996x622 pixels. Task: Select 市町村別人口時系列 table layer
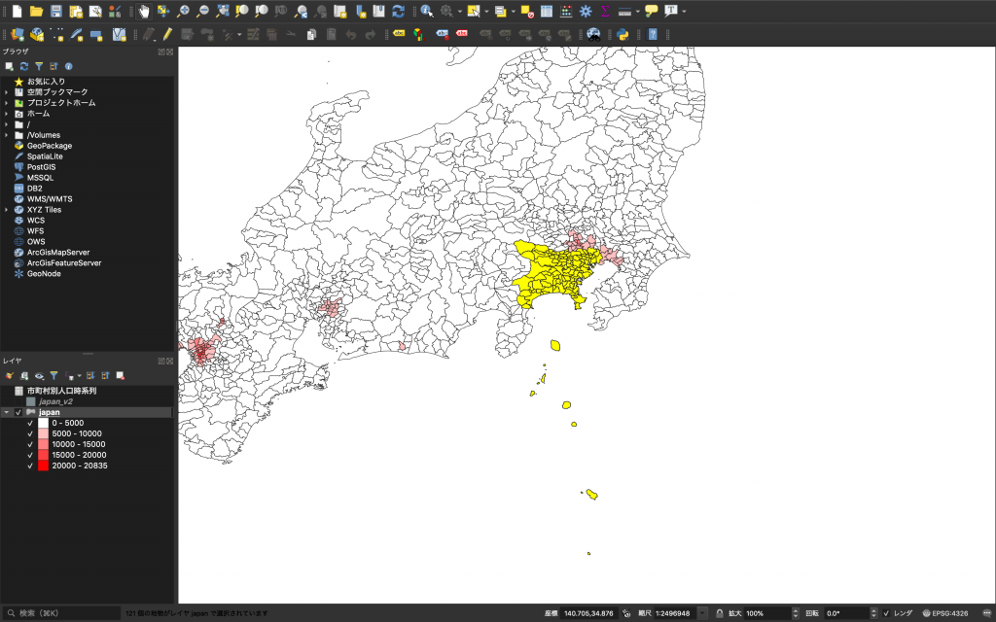tap(61, 391)
